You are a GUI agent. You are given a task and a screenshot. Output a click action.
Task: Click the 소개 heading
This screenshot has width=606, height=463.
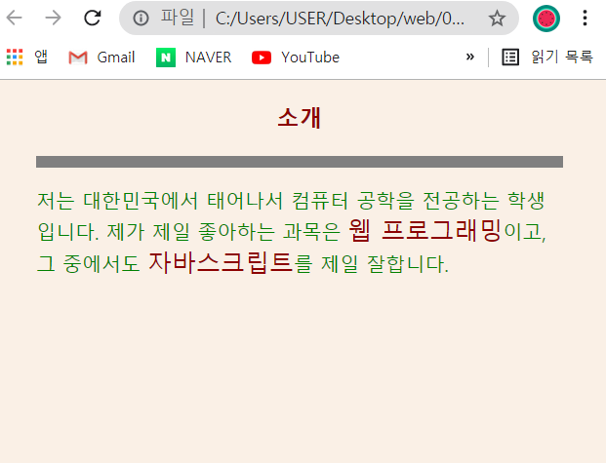(x=300, y=117)
